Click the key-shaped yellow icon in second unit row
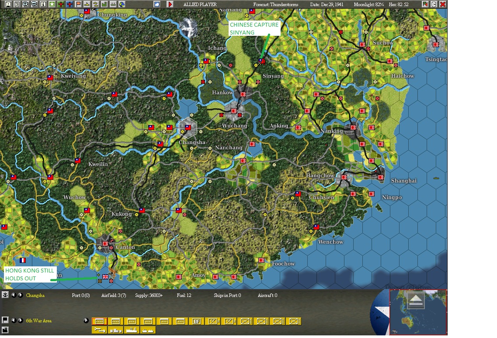The width and height of the screenshot is (497, 338). [x=100, y=330]
